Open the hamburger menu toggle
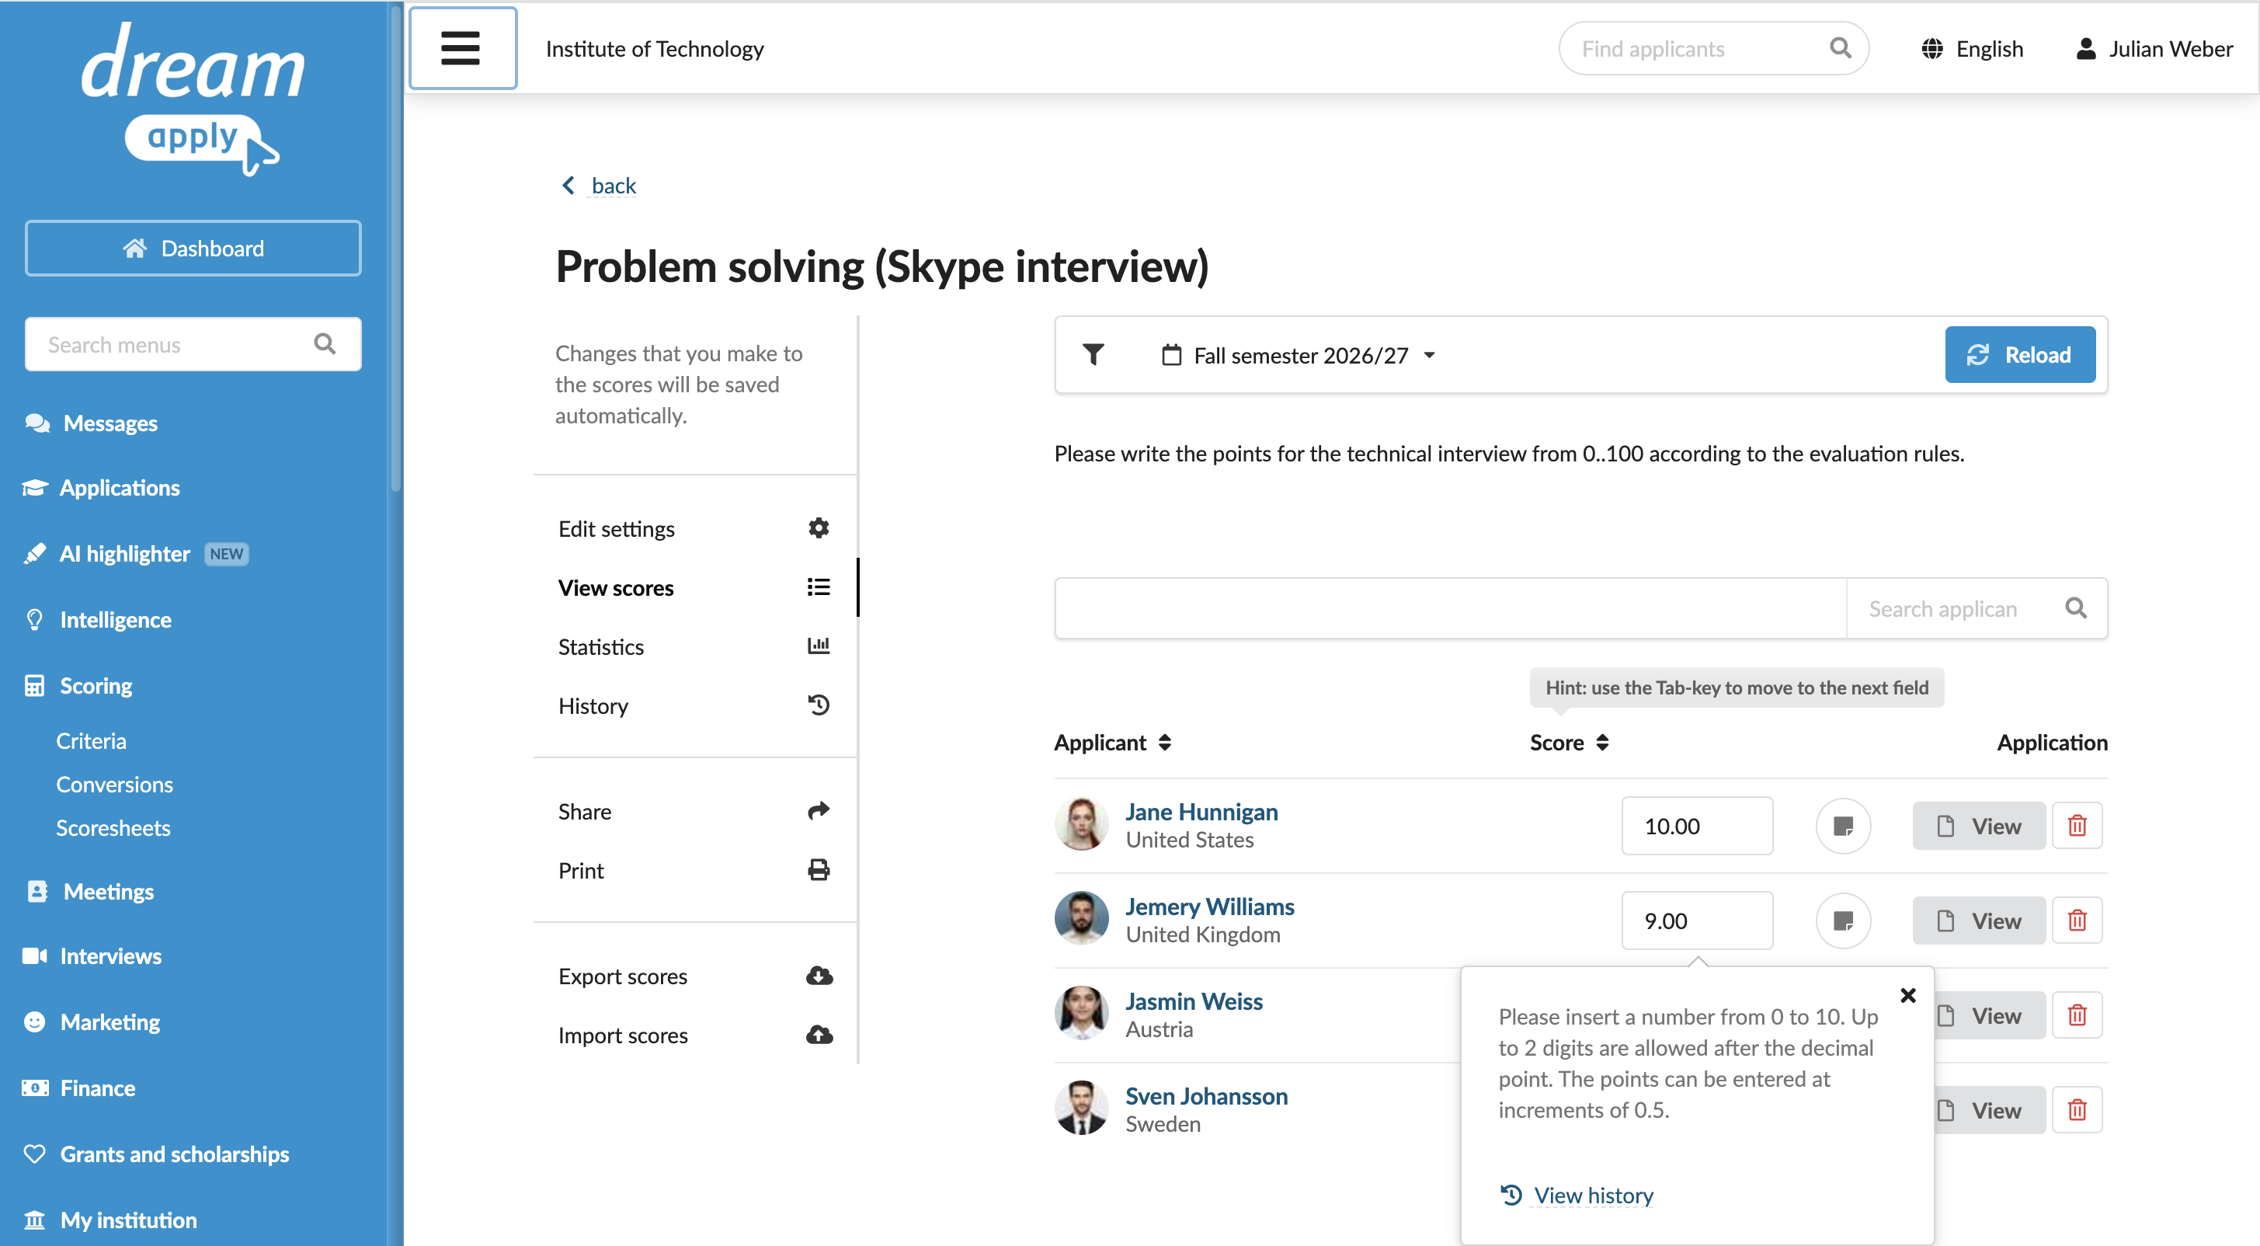This screenshot has width=2260, height=1246. (462, 48)
